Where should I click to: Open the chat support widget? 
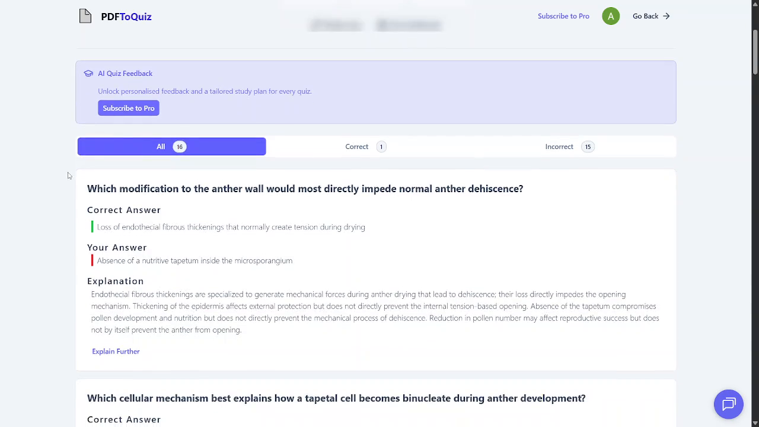tap(729, 404)
